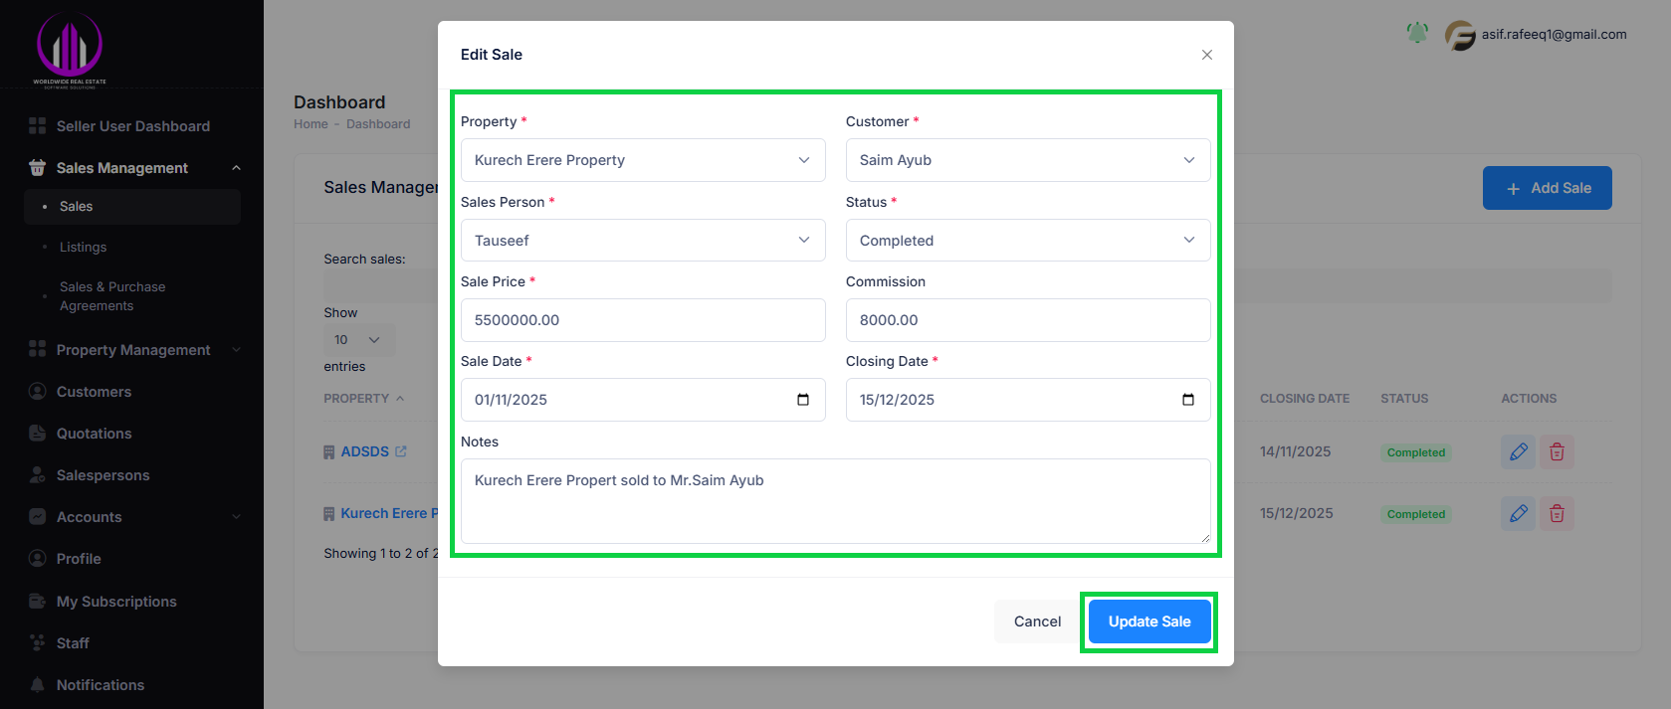
Task: Click the Update Sale button
Action: [x=1149, y=621]
